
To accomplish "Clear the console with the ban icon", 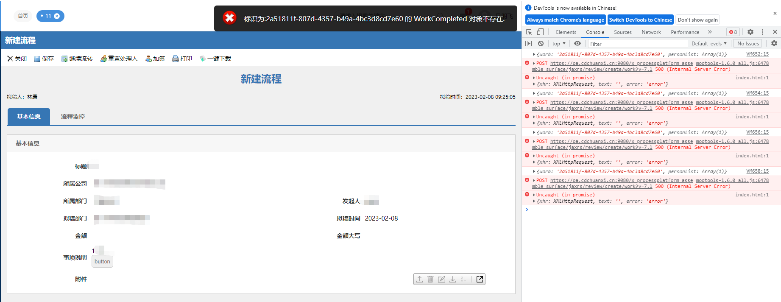I will pos(541,43).
